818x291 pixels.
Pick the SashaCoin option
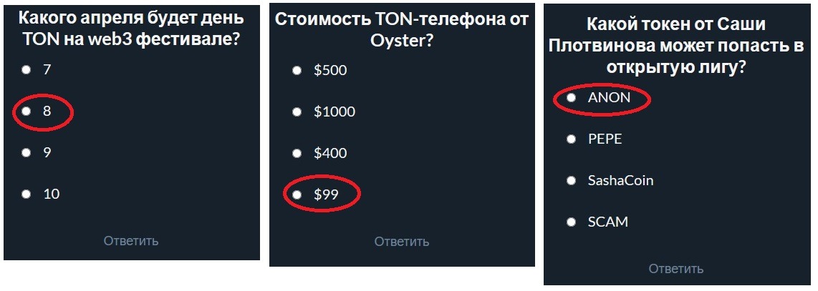[x=571, y=181]
